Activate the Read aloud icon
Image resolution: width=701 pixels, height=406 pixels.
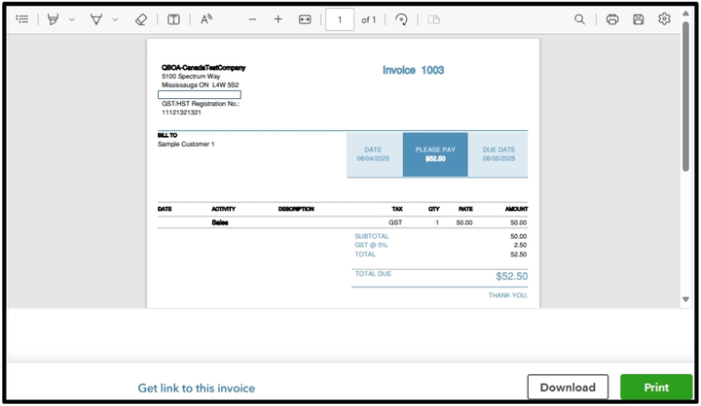tap(206, 19)
